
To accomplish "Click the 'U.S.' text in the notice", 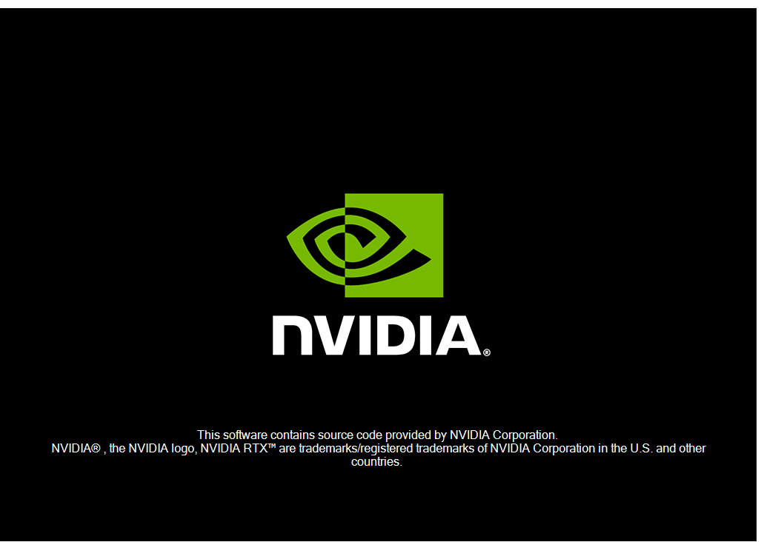I will coord(641,449).
